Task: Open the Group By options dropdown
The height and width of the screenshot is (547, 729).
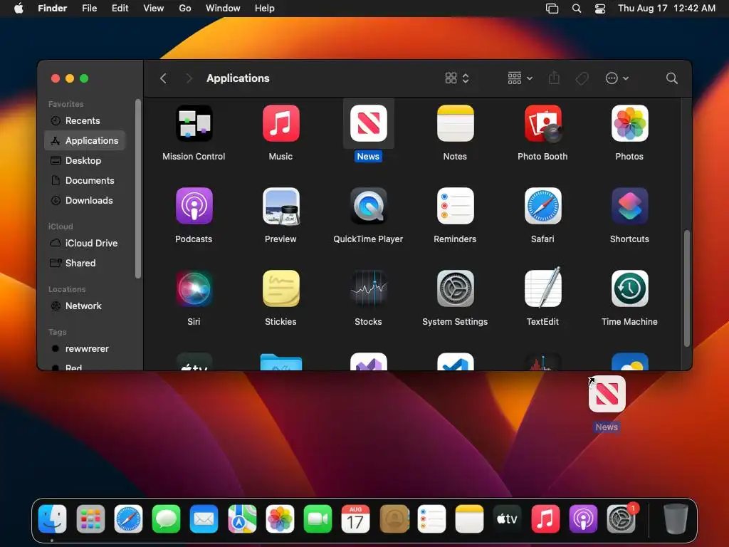Action: (x=520, y=78)
